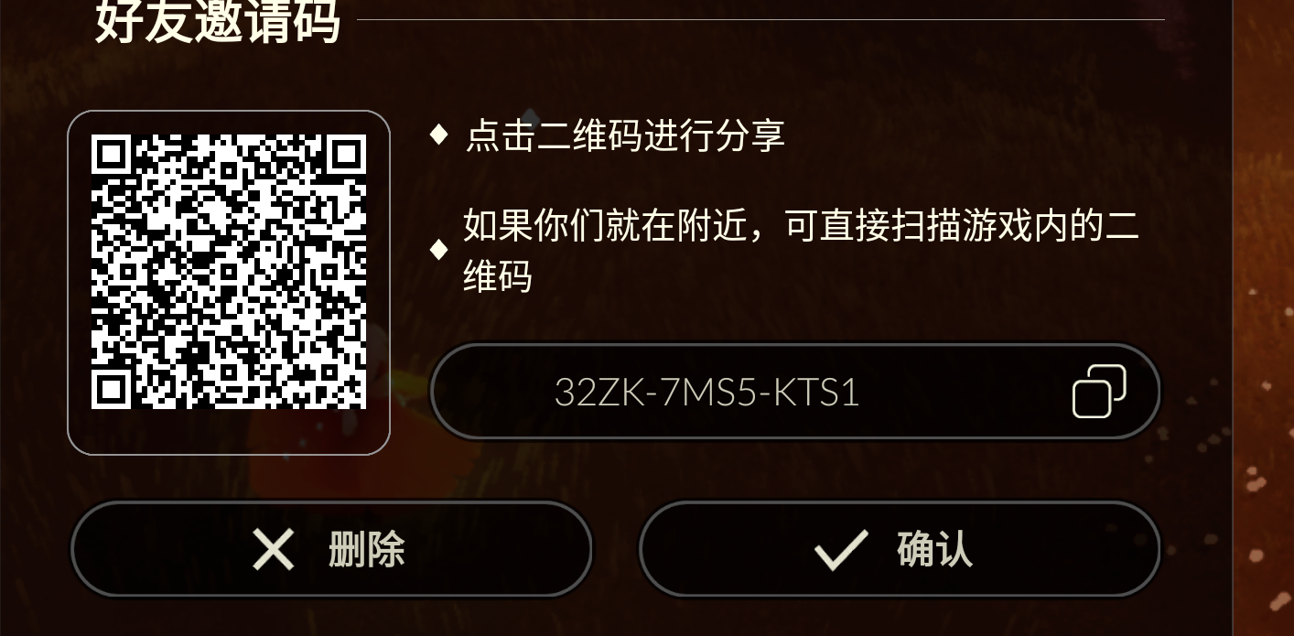Delete the invite using the 删除 button
Screen dimensions: 1294x636
point(331,549)
